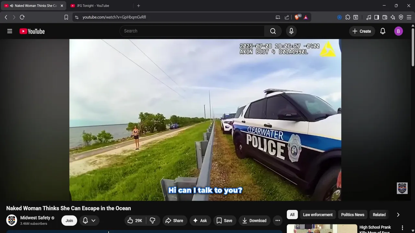Filter by Related chip
Screen dimensions: 415x233
coord(379,215)
